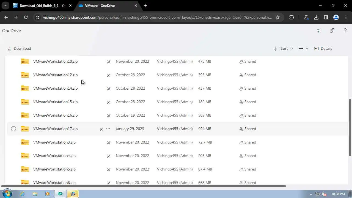The width and height of the screenshot is (352, 198).
Task: Click Shared status for VMwareWorkstation17.zip
Action: (248, 129)
